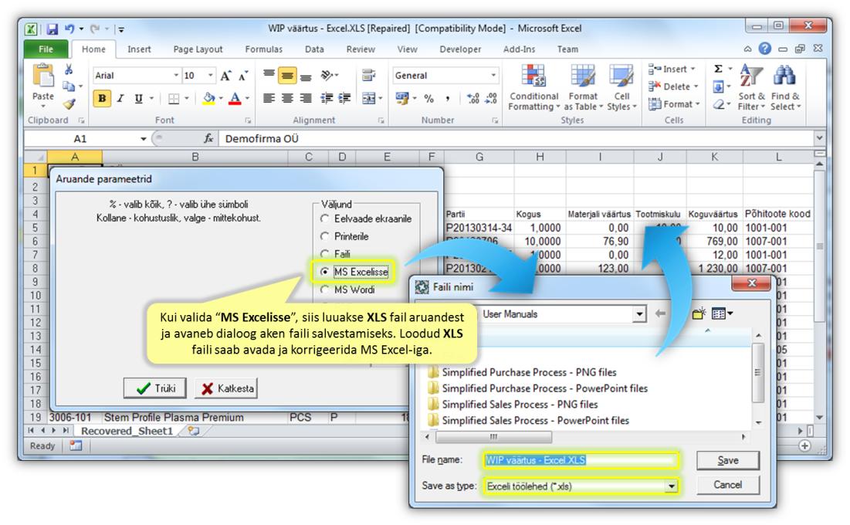Choose the MS Wordi radio button
Screen dimensions: 850x525
tap(325, 290)
